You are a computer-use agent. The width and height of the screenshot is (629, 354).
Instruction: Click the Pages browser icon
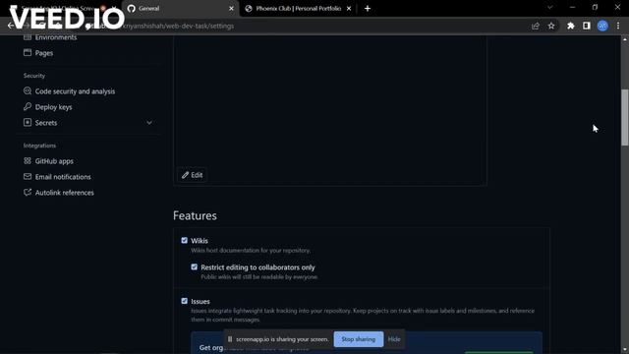click(x=28, y=52)
